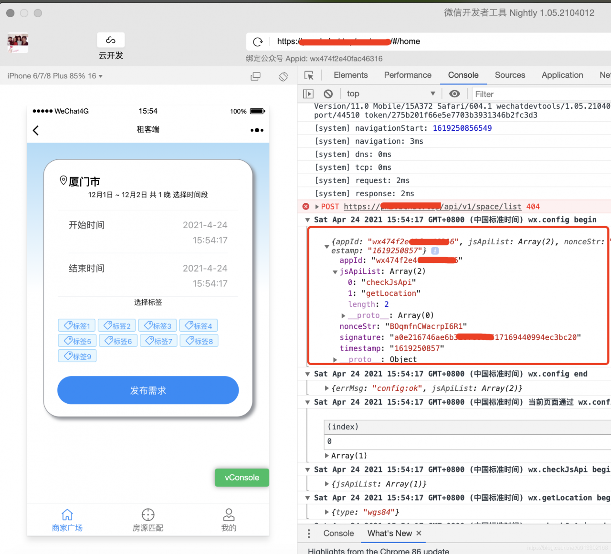Image resolution: width=611 pixels, height=554 pixels.
Task: Open the /api/v1/space/list request link
Action: (432, 207)
